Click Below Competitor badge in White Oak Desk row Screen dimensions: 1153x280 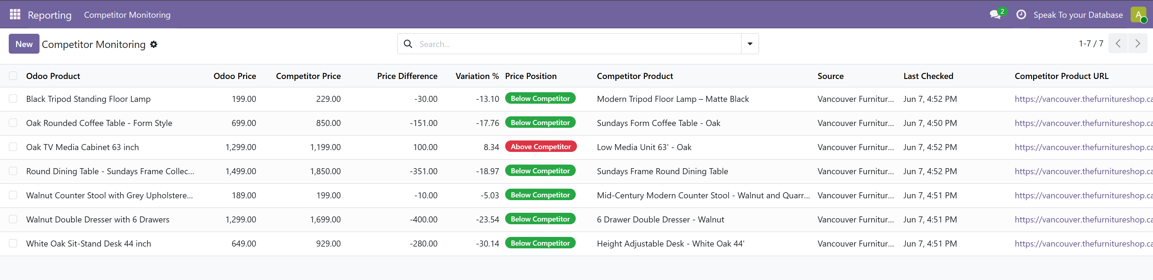tap(540, 243)
